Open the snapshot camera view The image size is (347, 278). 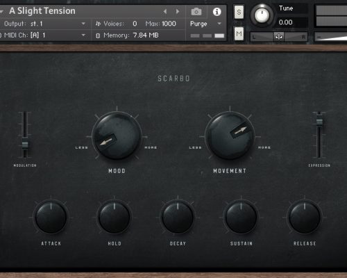196,12
